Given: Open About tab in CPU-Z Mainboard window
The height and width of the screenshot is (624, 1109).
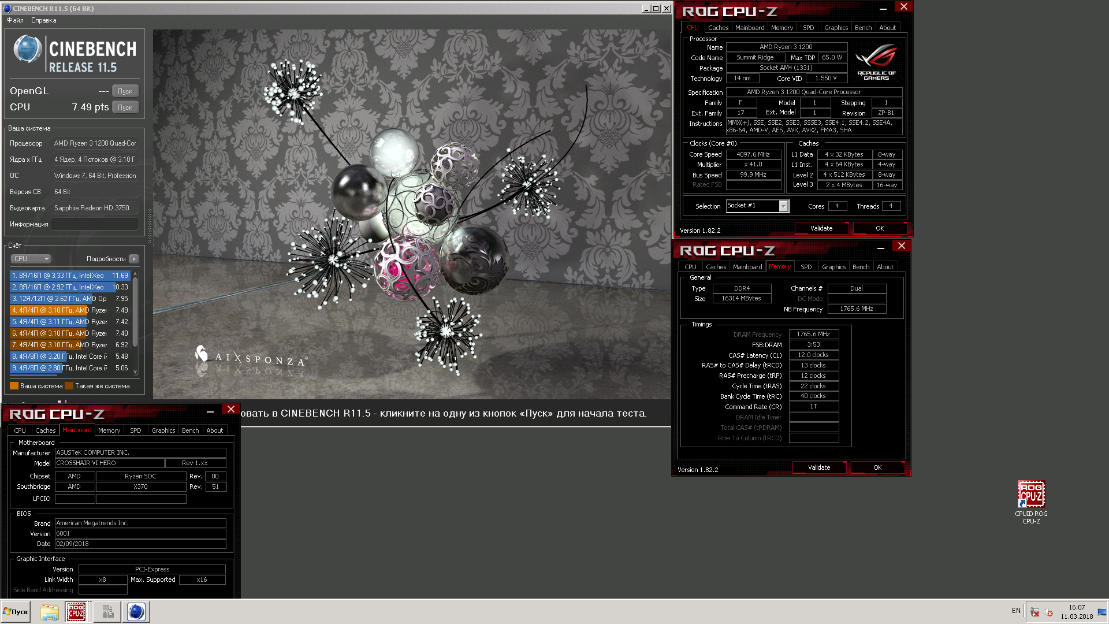Looking at the screenshot, I should tap(214, 430).
